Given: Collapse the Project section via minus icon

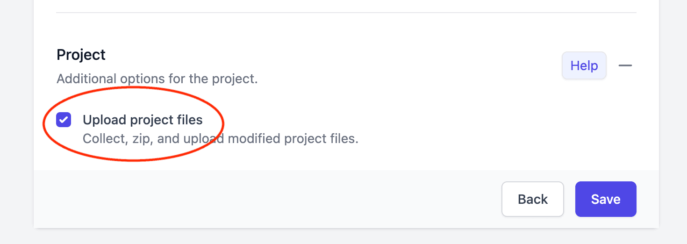Looking at the screenshot, I should (x=625, y=65).
